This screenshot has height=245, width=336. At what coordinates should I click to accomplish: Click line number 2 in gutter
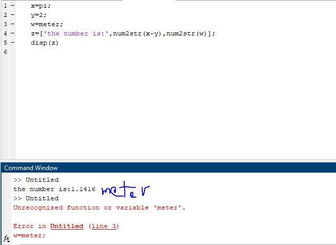pyautogui.click(x=5, y=15)
